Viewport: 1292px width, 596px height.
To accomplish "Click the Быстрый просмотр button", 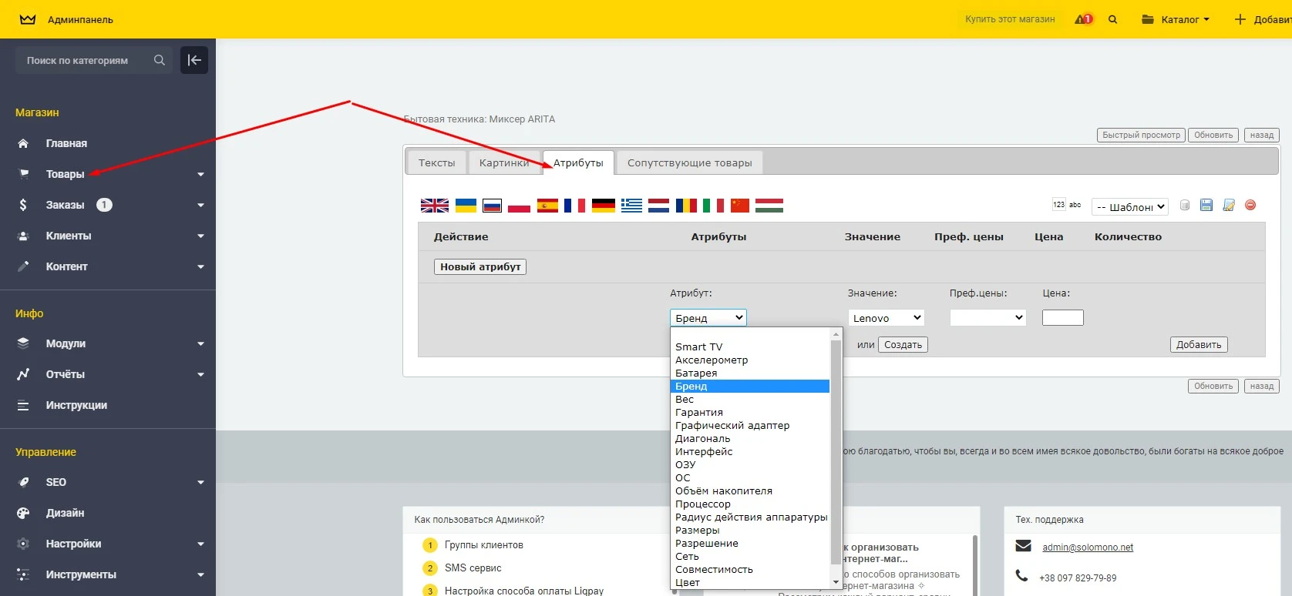I will [x=1141, y=135].
